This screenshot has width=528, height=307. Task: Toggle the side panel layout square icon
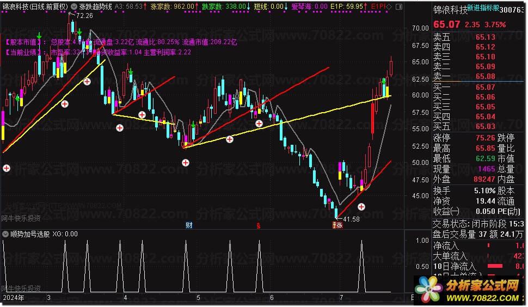pos(399,7)
